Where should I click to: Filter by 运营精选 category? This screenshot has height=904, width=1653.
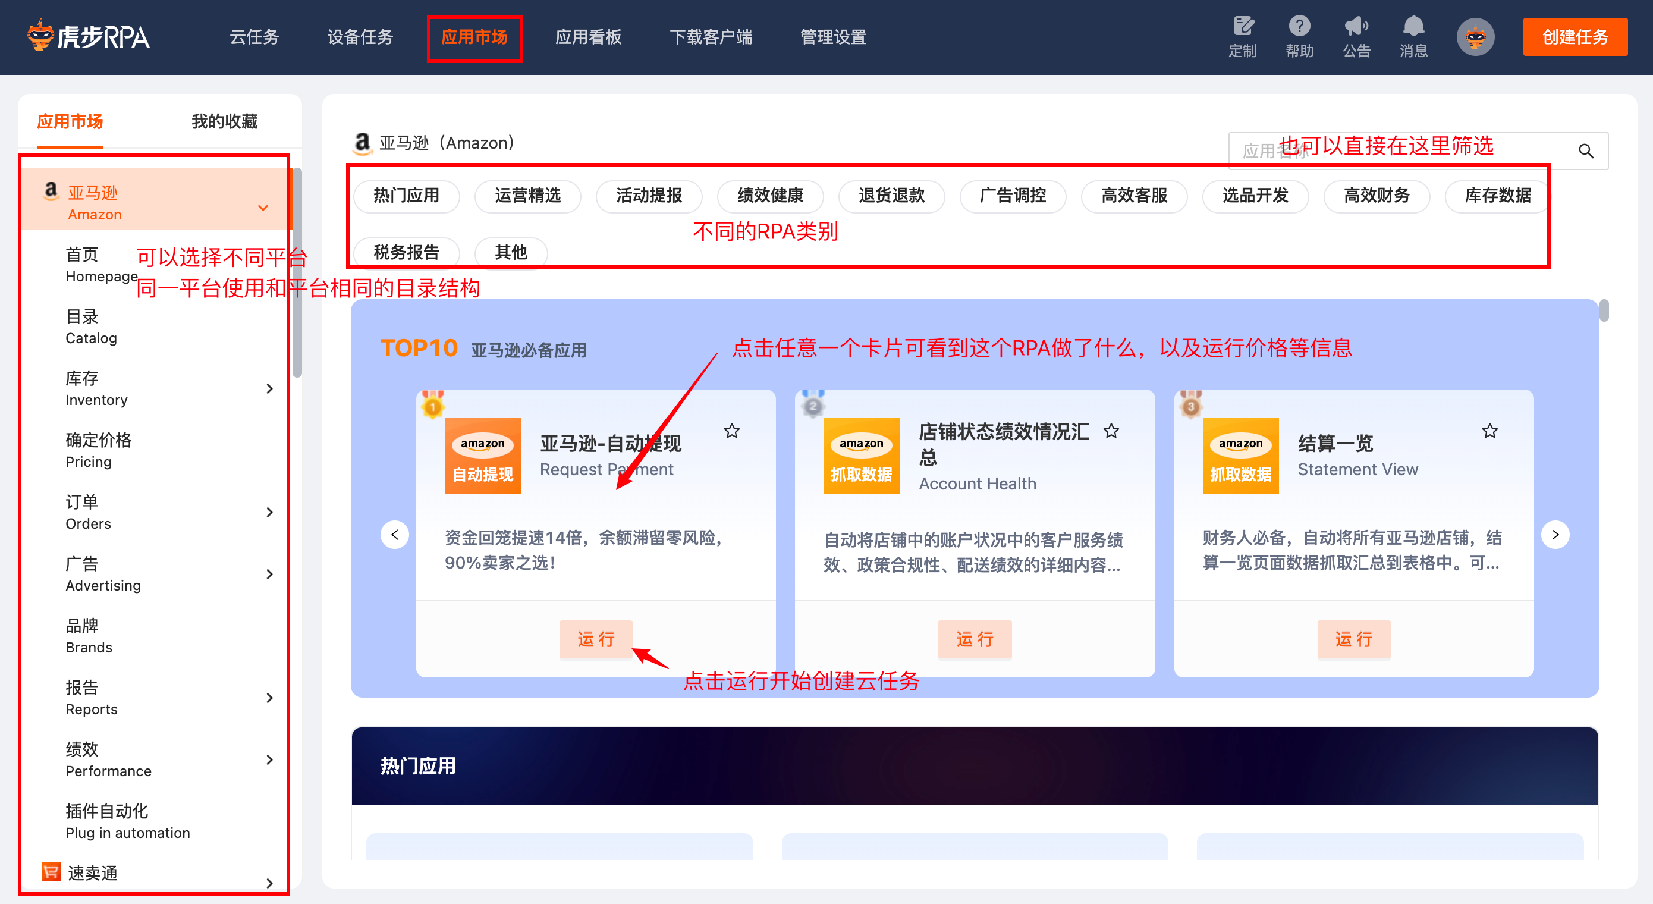[x=527, y=195]
